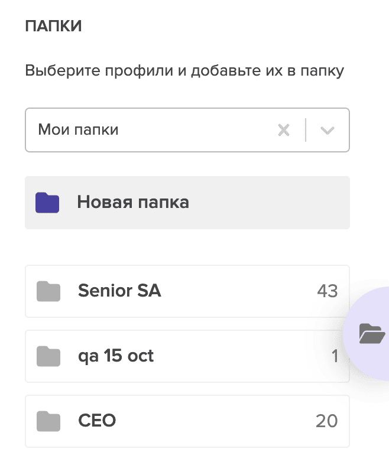Viewport: 389px width, 475px height.
Task: Click the "Мои папки" text in the selector
Action: coord(78,130)
